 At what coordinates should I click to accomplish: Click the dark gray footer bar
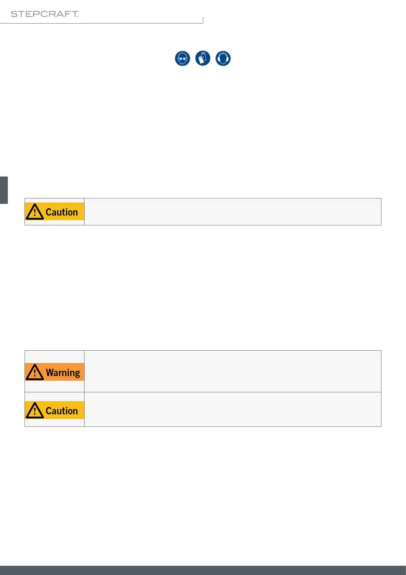(203, 570)
